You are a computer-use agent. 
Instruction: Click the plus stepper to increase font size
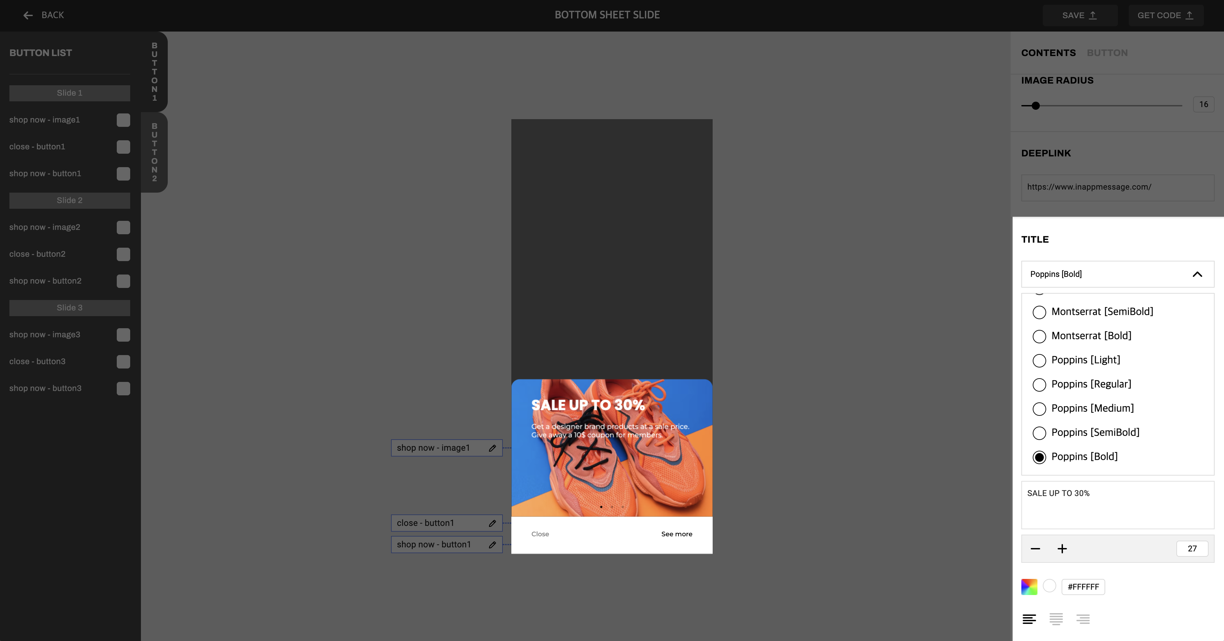point(1062,549)
